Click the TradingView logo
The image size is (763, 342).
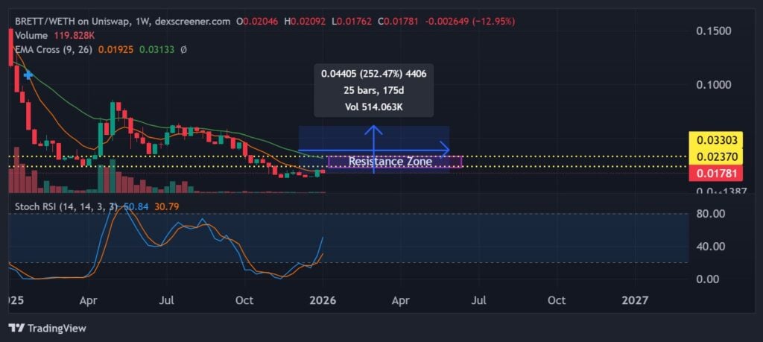click(47, 329)
